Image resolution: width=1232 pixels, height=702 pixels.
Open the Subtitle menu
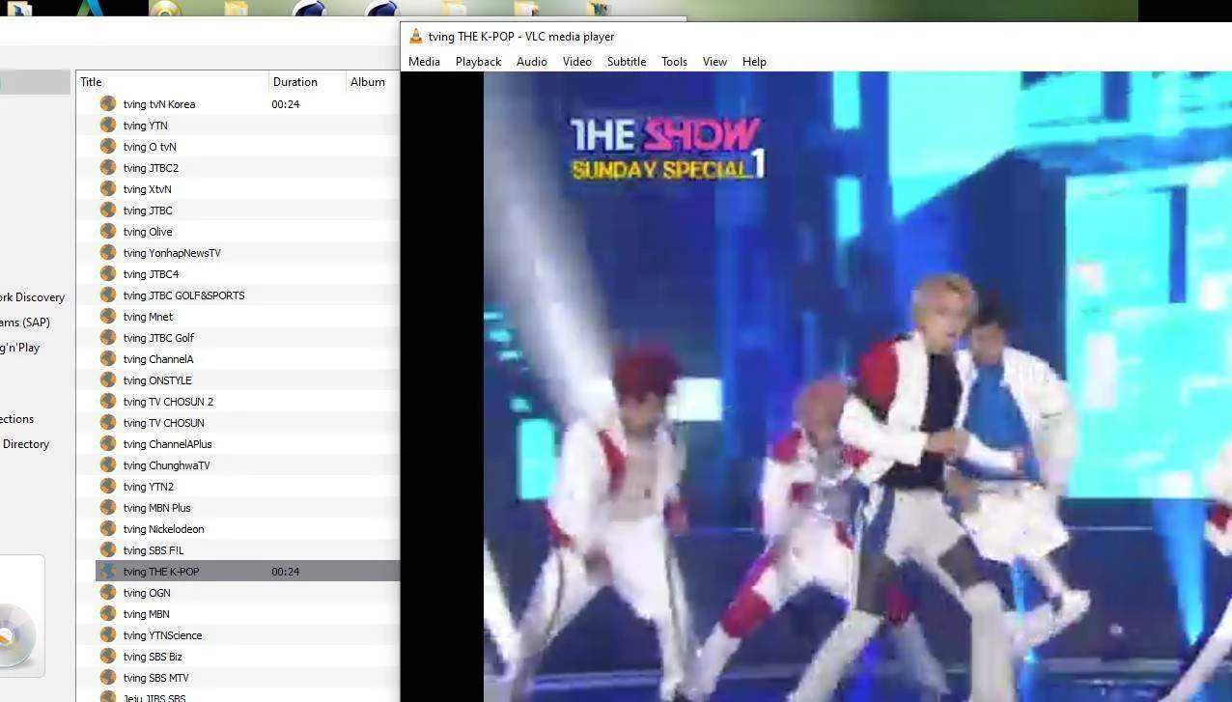[627, 62]
